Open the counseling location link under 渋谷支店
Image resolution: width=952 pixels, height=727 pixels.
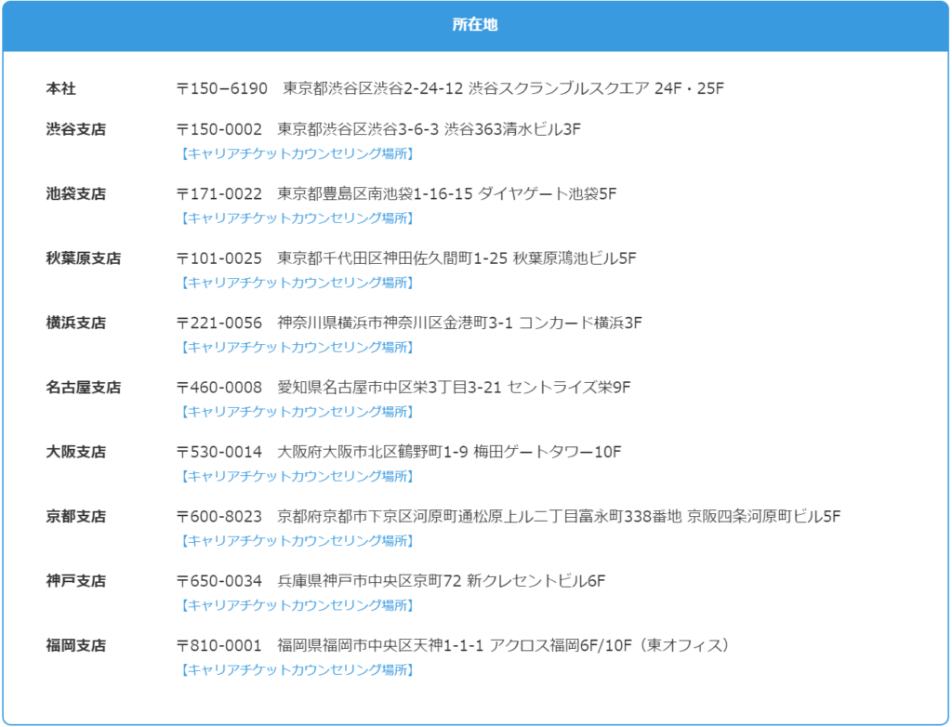[x=297, y=153]
